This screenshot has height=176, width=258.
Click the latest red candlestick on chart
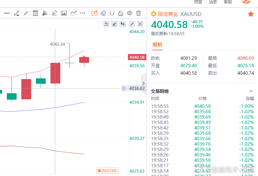[x=84, y=60]
